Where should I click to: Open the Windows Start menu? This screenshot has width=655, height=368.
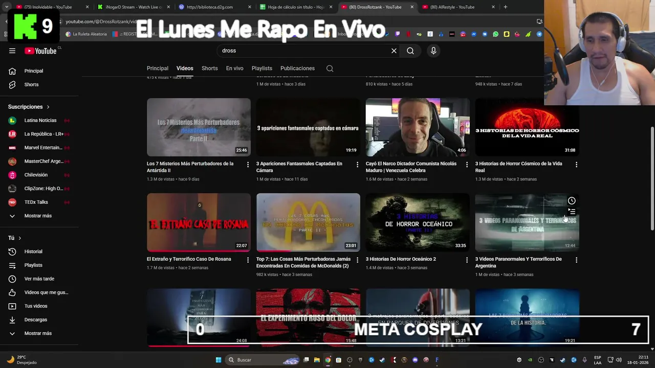(219, 360)
